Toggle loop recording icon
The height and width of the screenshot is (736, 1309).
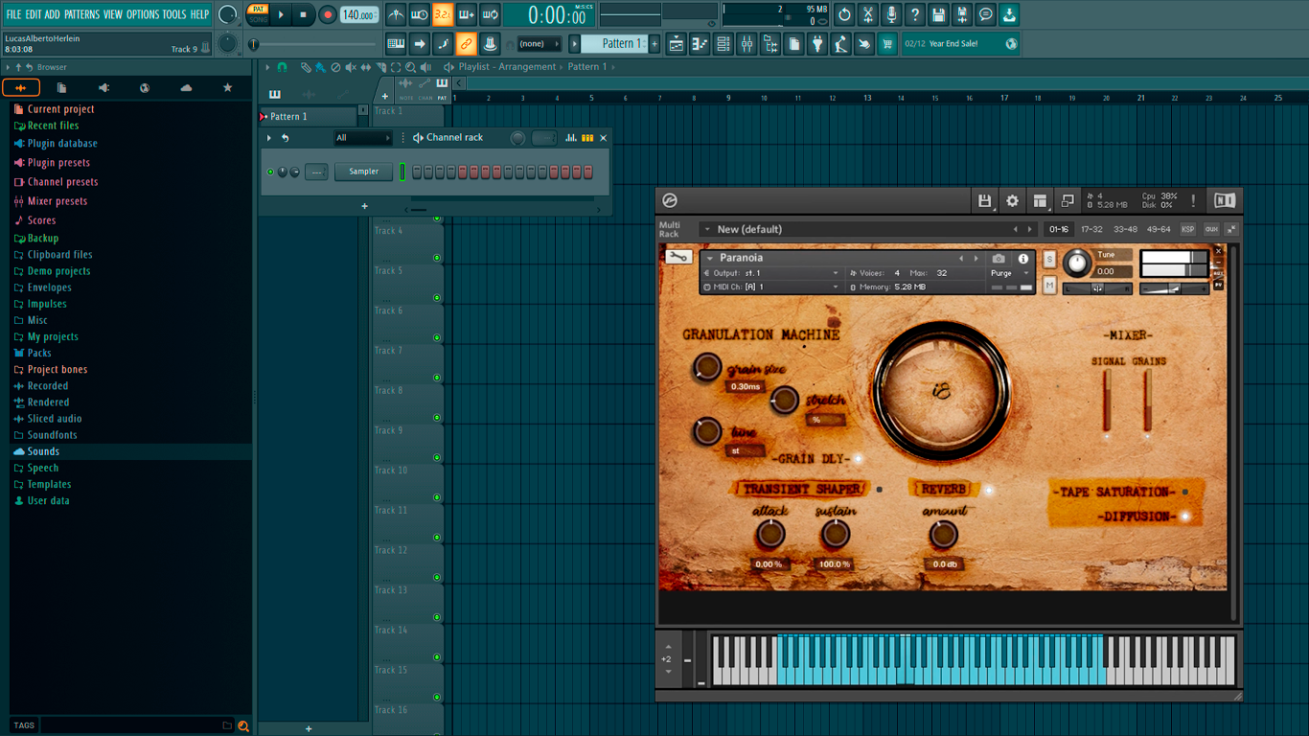point(490,15)
